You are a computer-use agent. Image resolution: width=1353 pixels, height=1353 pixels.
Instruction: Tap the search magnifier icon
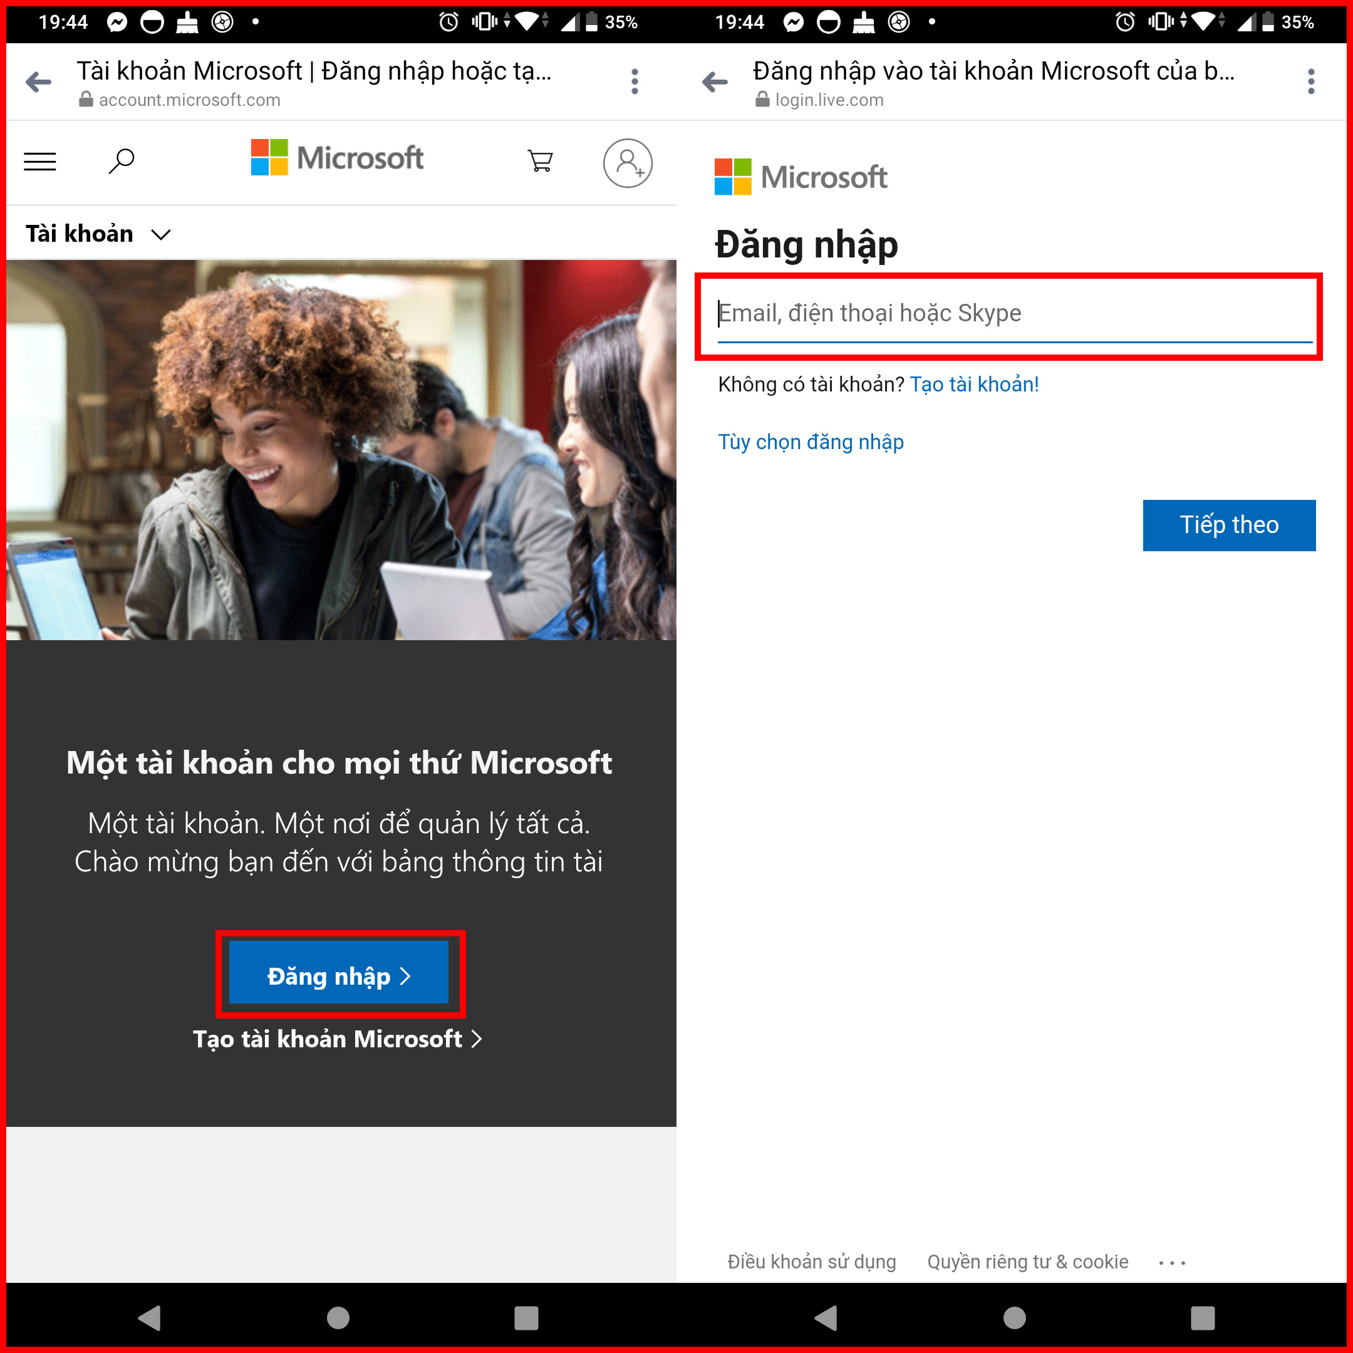click(x=121, y=161)
